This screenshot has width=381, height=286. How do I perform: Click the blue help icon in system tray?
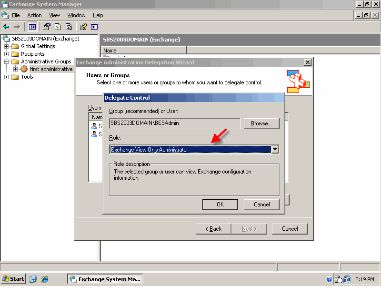329,279
